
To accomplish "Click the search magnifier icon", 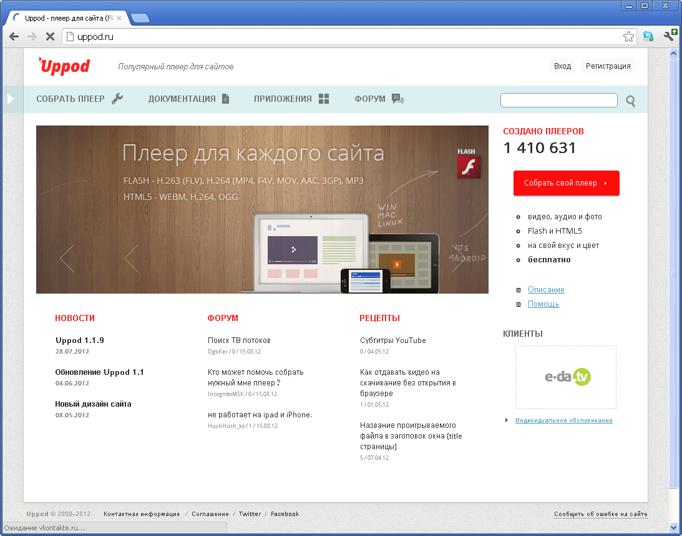I will pos(630,101).
